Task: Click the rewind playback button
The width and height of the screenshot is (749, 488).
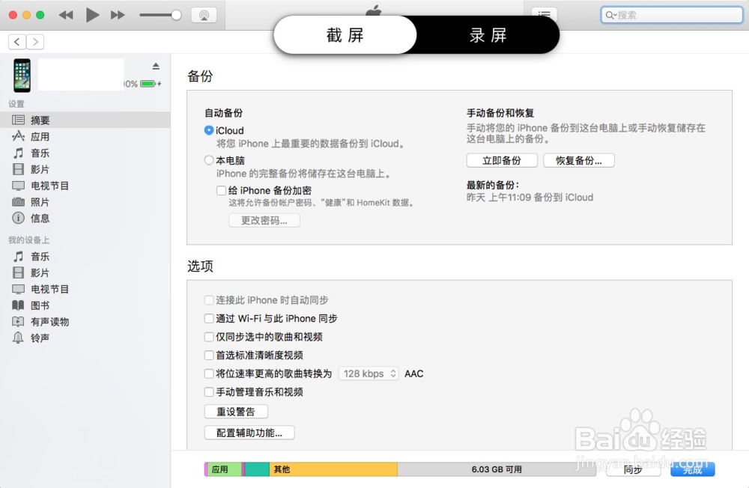Action: (66, 15)
